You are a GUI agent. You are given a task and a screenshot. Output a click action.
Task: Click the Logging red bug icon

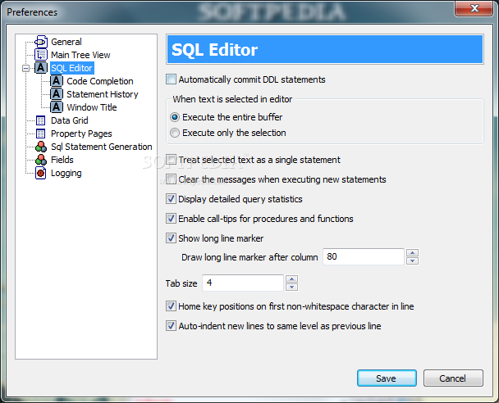coord(41,173)
